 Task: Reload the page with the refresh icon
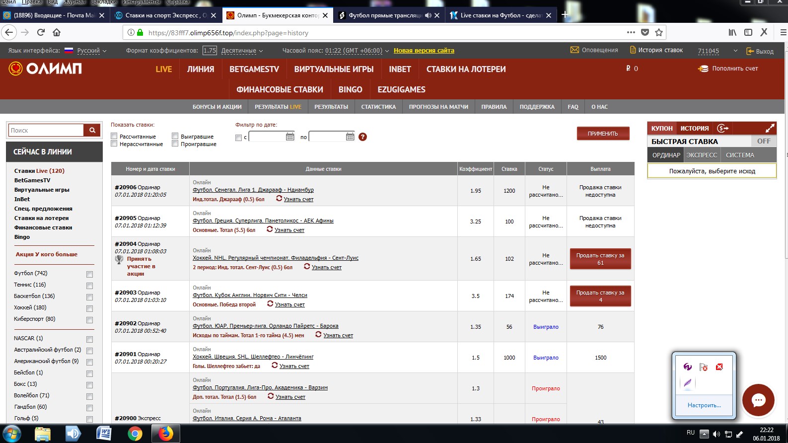(x=41, y=32)
